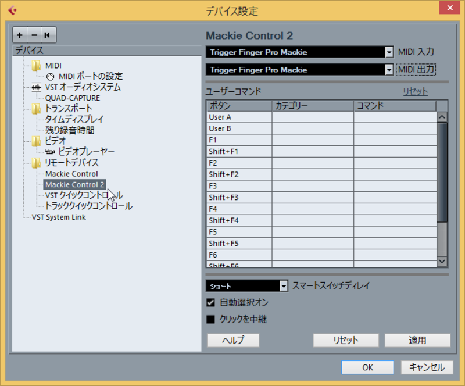This screenshot has width=465, height=386.
Task: Click the コマンド column header
Action: (395, 106)
